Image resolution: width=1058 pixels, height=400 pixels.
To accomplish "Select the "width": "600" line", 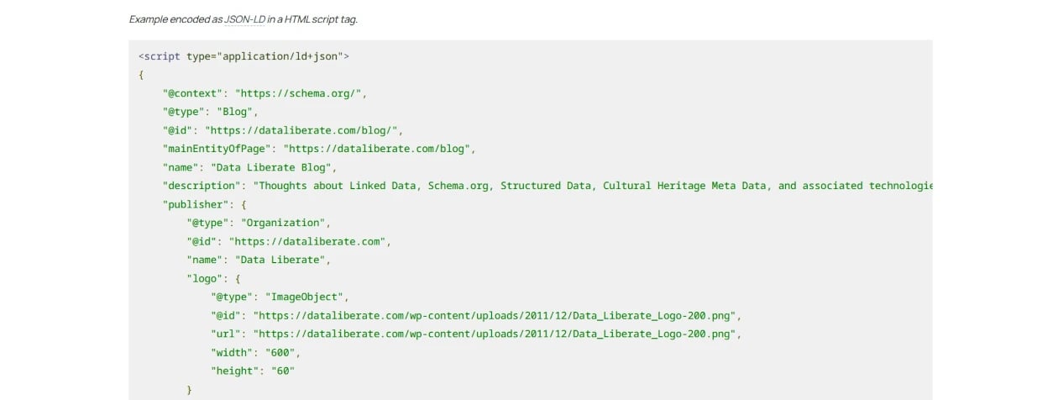I will point(255,352).
